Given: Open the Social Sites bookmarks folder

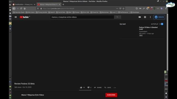Looking at the screenshot, I should pyautogui.click(x=61, y=12).
